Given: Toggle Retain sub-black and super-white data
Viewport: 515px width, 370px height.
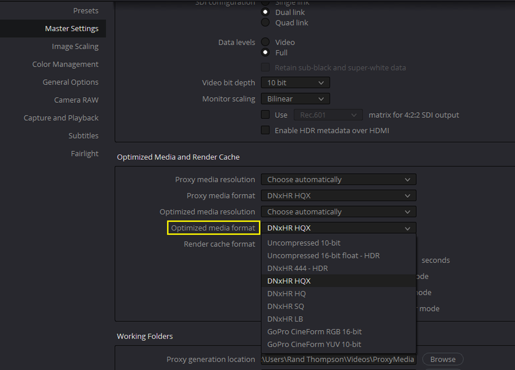Looking at the screenshot, I should pyautogui.click(x=265, y=68).
